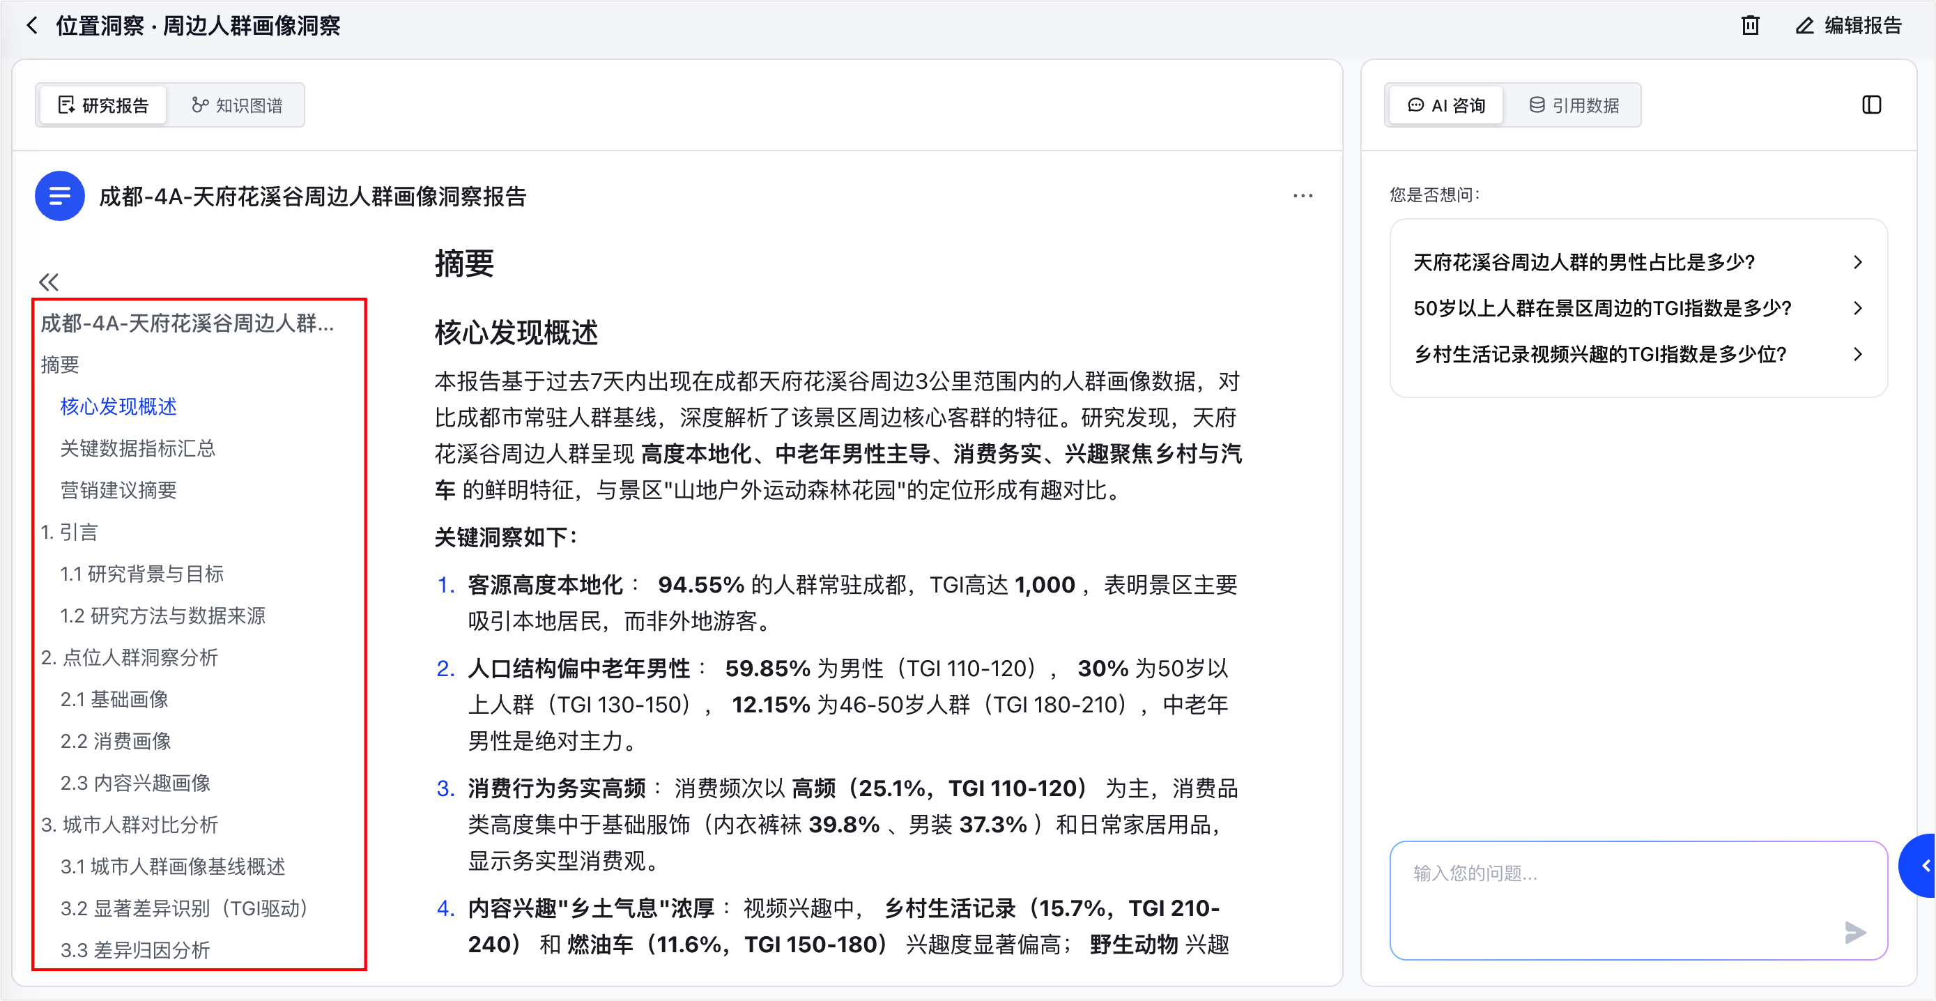This screenshot has height=1001, width=1936.
Task: Click the 人口结构偏中老年男性 insight title
Action: tap(578, 668)
